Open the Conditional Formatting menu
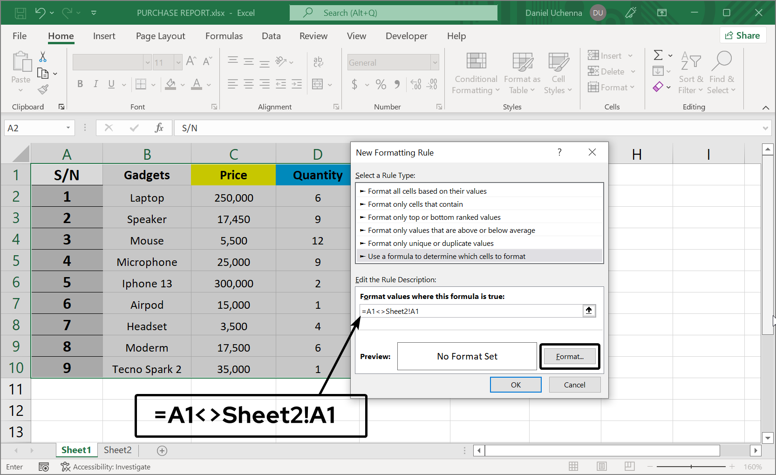This screenshot has width=776, height=475. 475,72
